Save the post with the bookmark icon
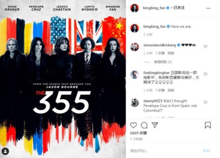The height and width of the screenshot is (158, 220). 208,125
